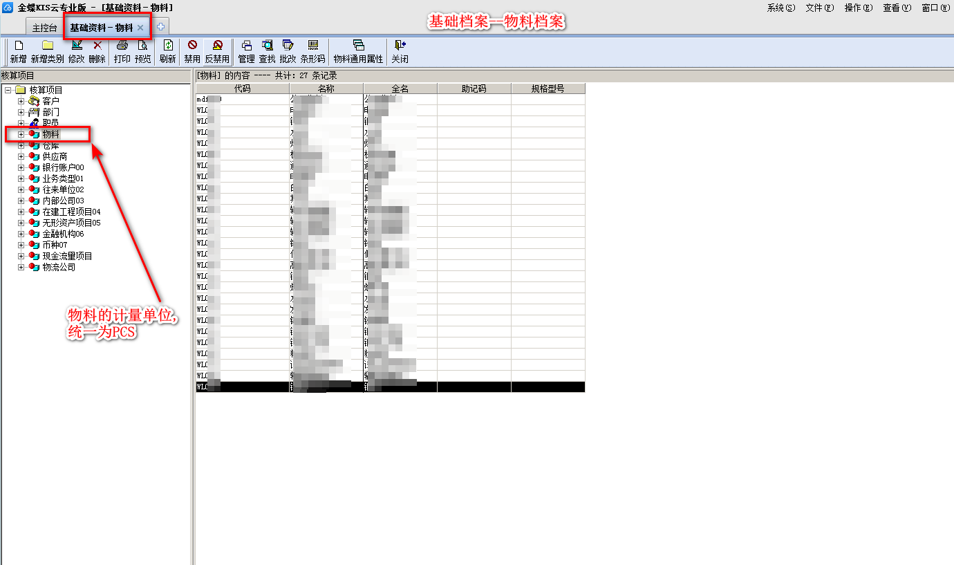Image resolution: width=954 pixels, height=565 pixels.
Task: Click the 删除 (Delete) red X icon
Action: point(97,46)
